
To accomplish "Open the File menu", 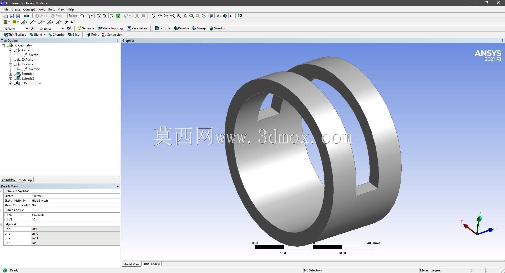I will 6,9.
